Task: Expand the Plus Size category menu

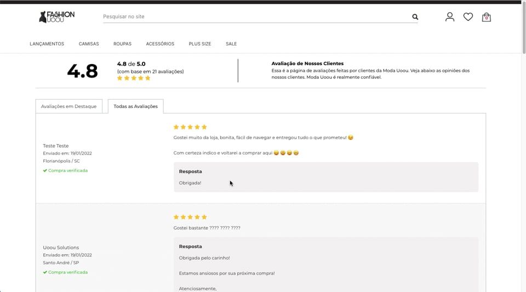Action: 200,44
